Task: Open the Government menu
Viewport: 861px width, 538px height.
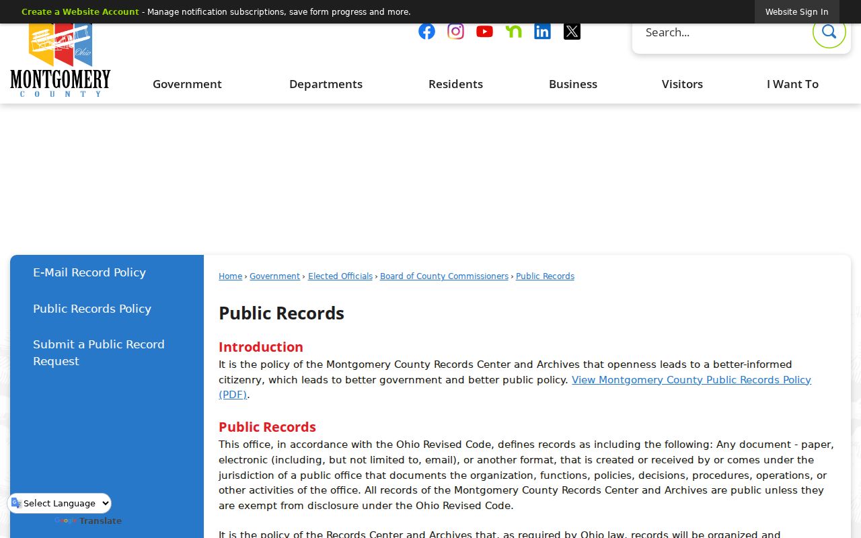Action: [187, 84]
